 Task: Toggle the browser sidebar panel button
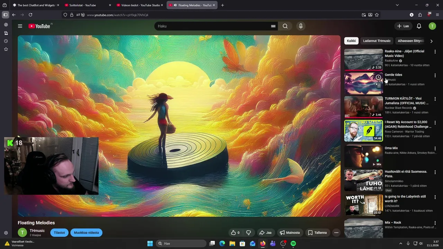6,15
